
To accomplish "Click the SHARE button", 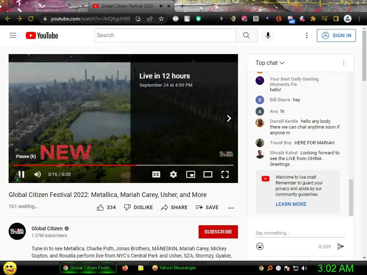I will click(x=175, y=207).
